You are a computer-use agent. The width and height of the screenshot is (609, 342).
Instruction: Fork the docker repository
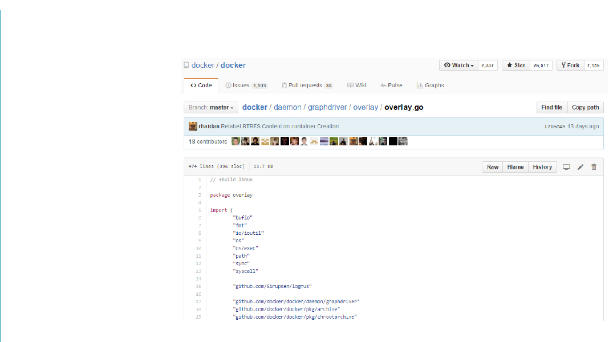pyautogui.click(x=570, y=65)
